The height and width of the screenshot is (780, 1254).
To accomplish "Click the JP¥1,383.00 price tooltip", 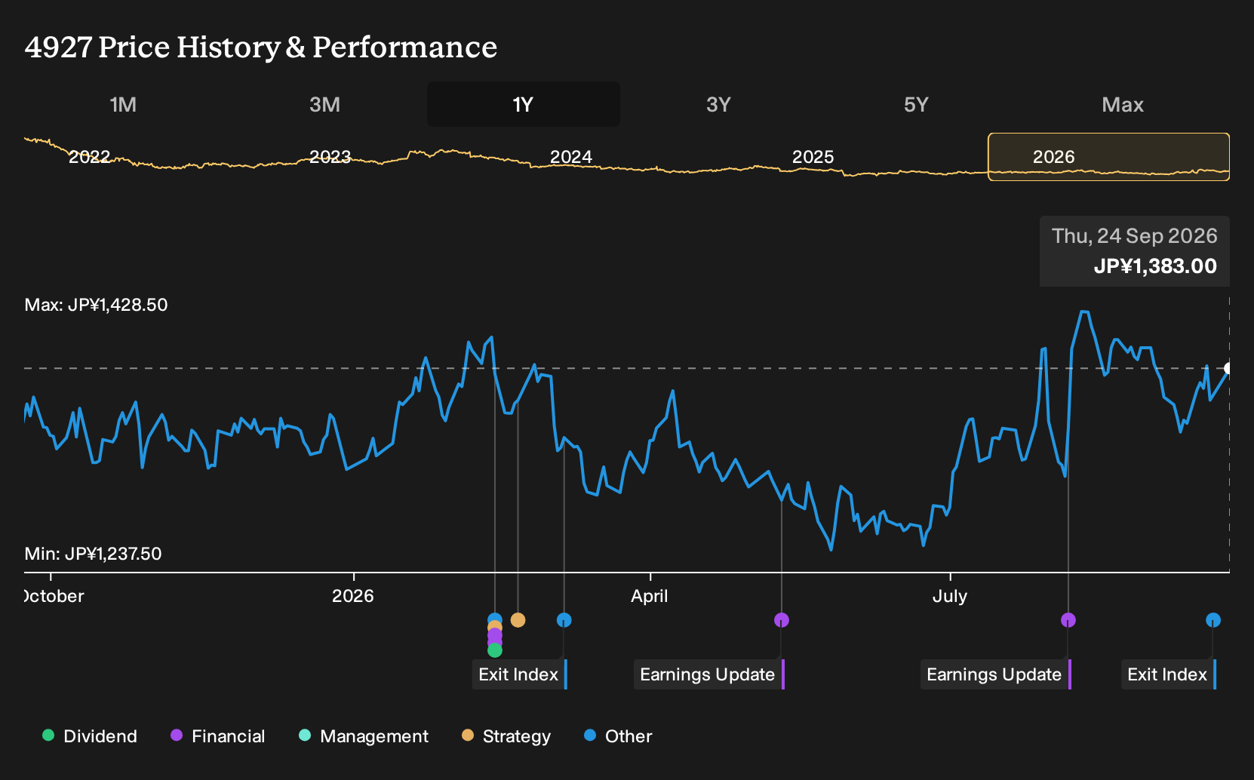I will (x=1135, y=251).
